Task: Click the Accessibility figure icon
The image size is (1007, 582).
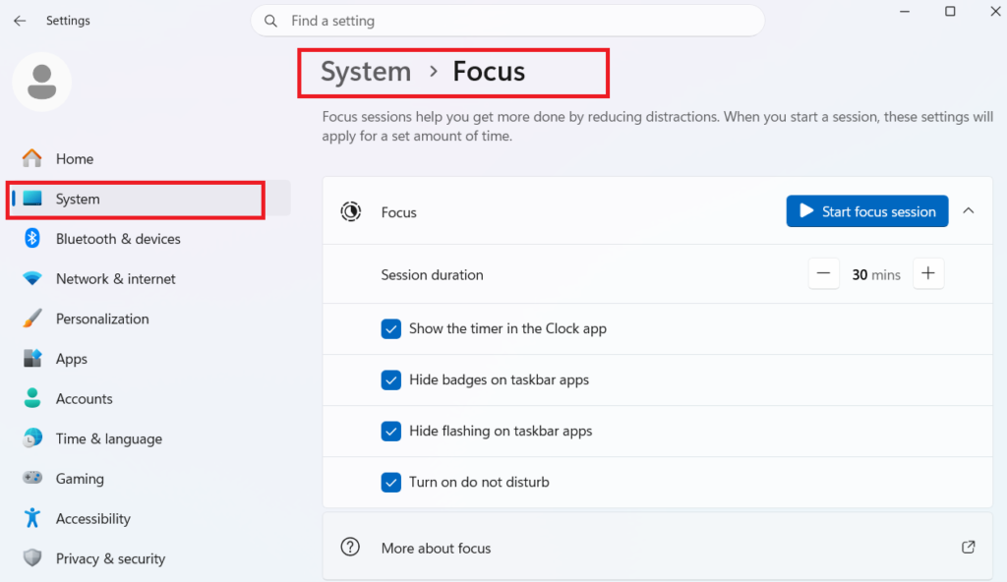Action: pos(32,518)
